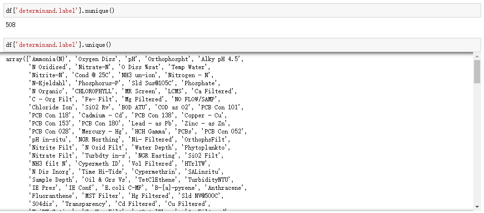The height and width of the screenshot is (213, 484).
Task: Click the 'Anthracene' array entry
Action: point(219,187)
